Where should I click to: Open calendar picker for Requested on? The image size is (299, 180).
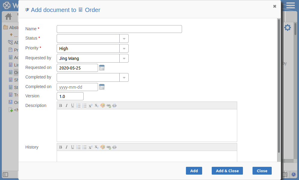coord(102,68)
